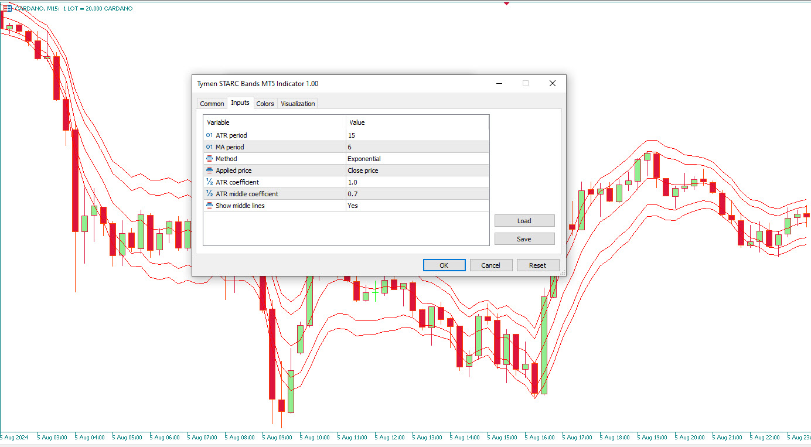Switch to the Common tab

pyautogui.click(x=212, y=104)
